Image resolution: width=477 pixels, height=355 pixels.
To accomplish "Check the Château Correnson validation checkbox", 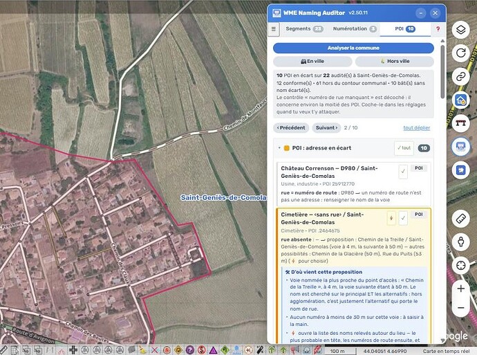I will tap(403, 172).
